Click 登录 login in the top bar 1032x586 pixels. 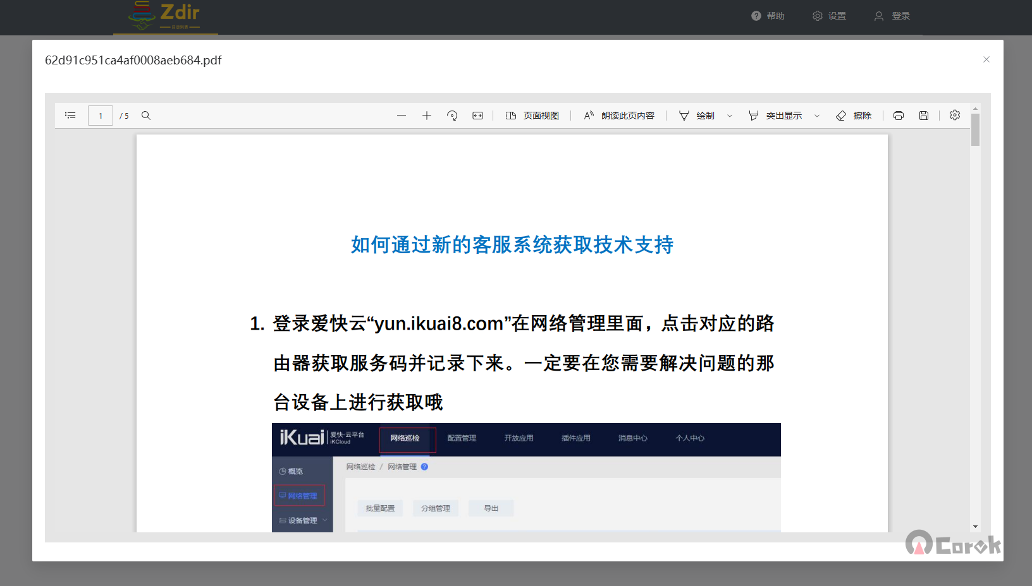892,16
